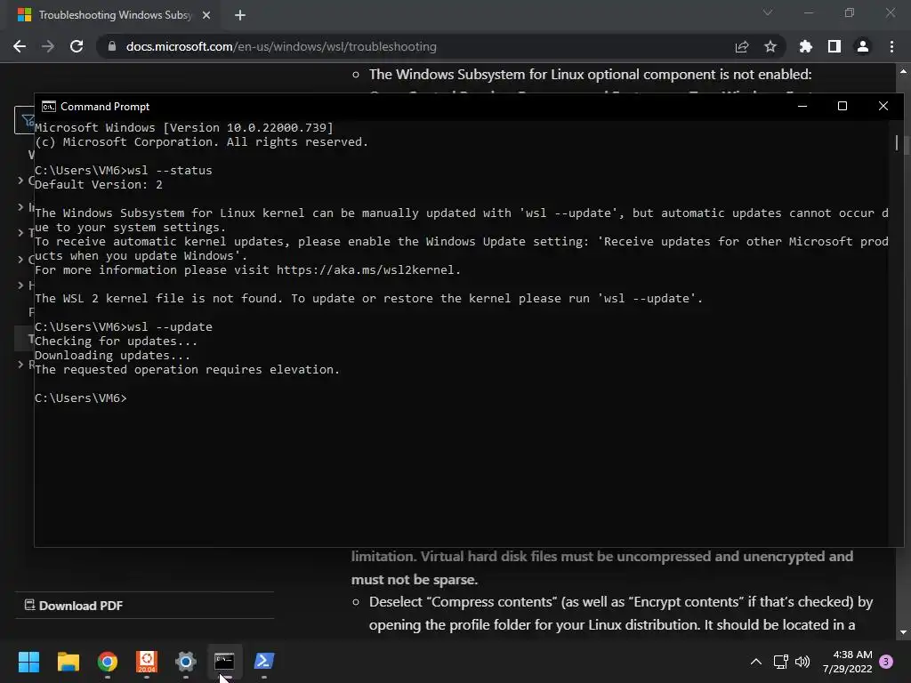Click the browser page scrollbar down arrow
The image size is (911, 683).
(x=903, y=632)
